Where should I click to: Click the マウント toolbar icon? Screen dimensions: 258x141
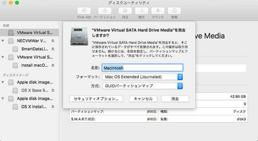158,11
